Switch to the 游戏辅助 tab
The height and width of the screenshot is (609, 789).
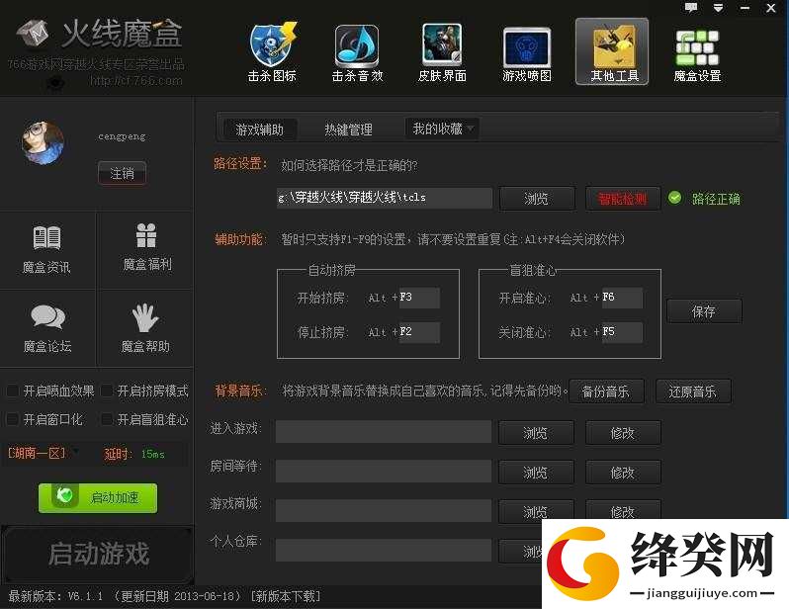point(260,130)
